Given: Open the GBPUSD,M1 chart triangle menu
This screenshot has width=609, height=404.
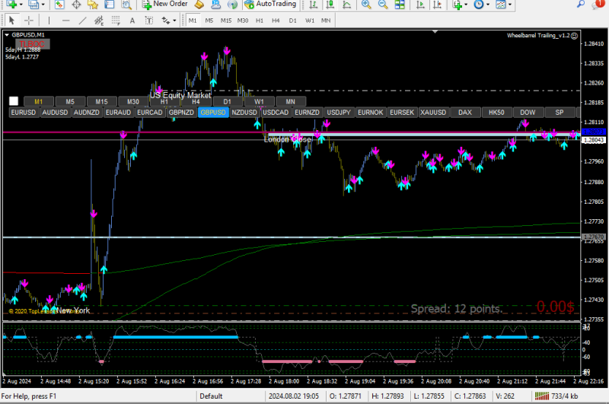Looking at the screenshot, I should (x=7, y=35).
